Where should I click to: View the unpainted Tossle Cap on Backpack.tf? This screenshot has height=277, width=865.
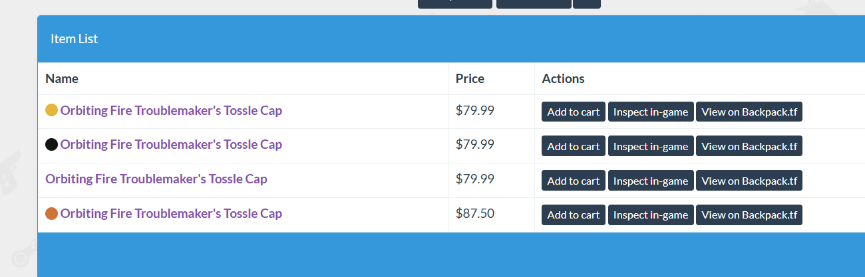[x=749, y=181]
